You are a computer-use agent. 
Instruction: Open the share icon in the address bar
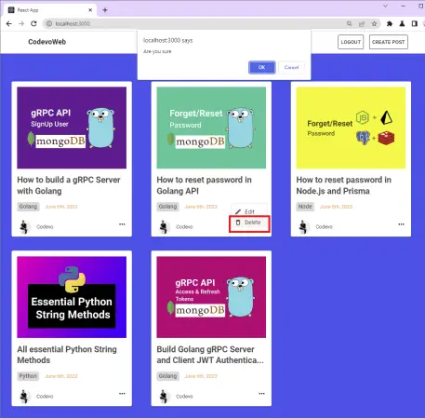pos(362,23)
